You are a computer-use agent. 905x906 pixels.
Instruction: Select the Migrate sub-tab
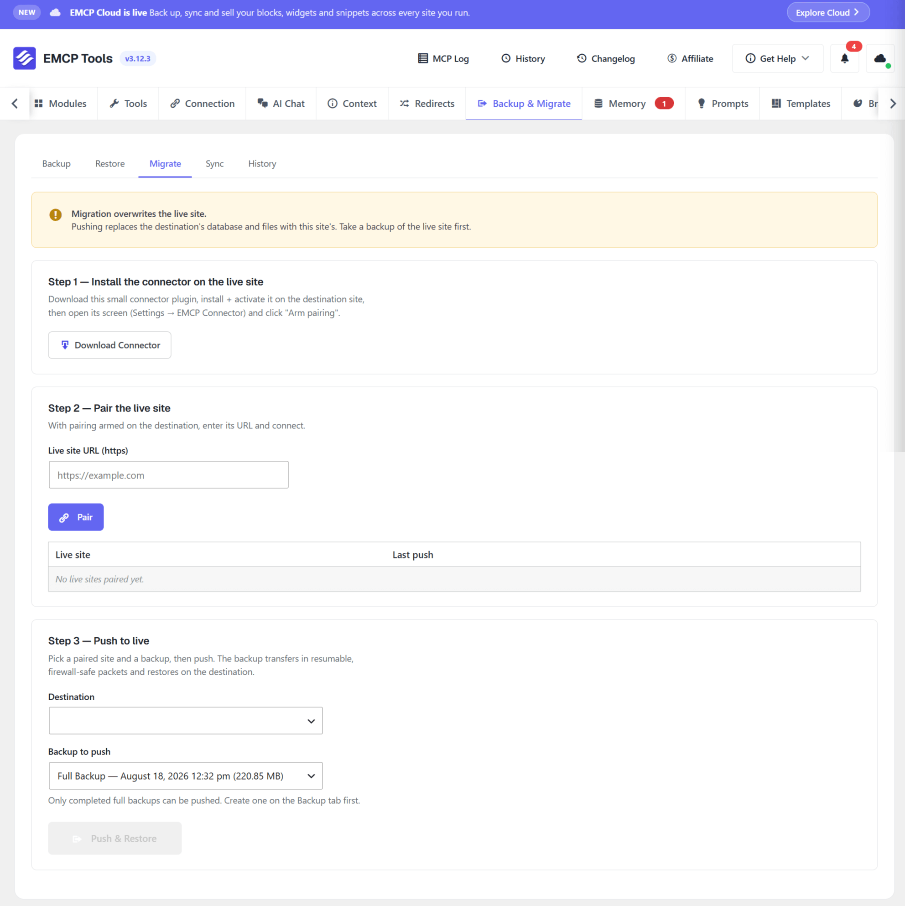165,164
